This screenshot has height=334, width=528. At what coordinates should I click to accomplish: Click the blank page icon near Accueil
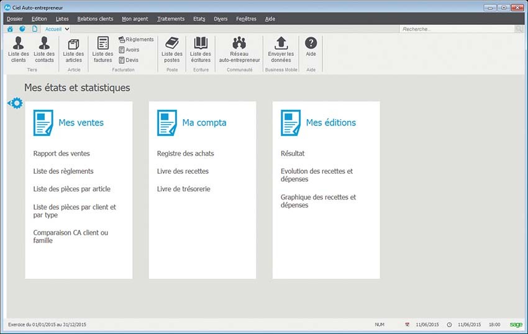35,29
